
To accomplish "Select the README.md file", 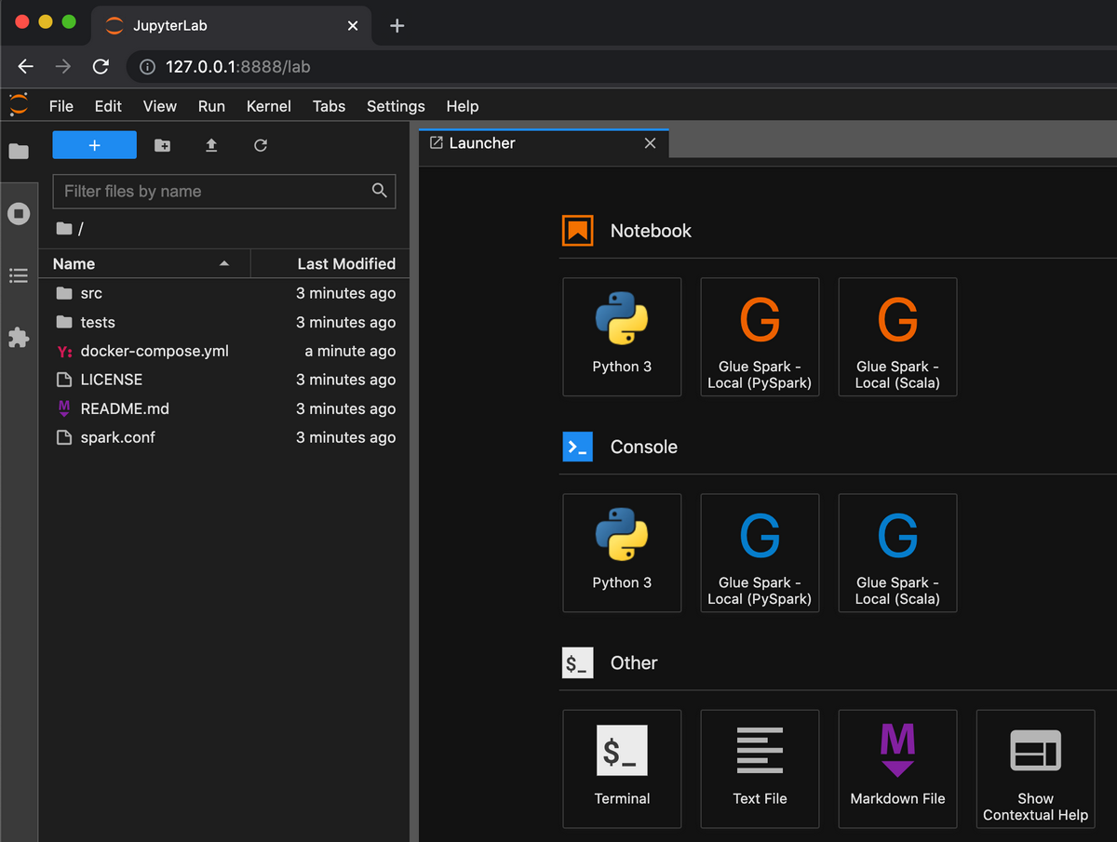I will tap(224, 408).
